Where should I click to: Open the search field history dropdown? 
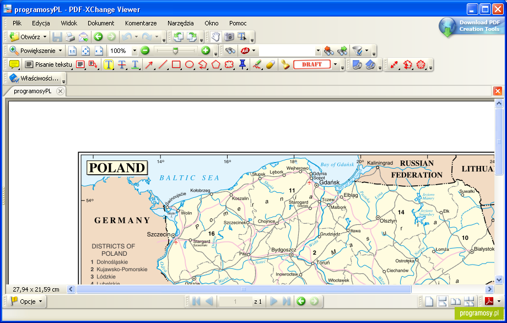point(318,51)
